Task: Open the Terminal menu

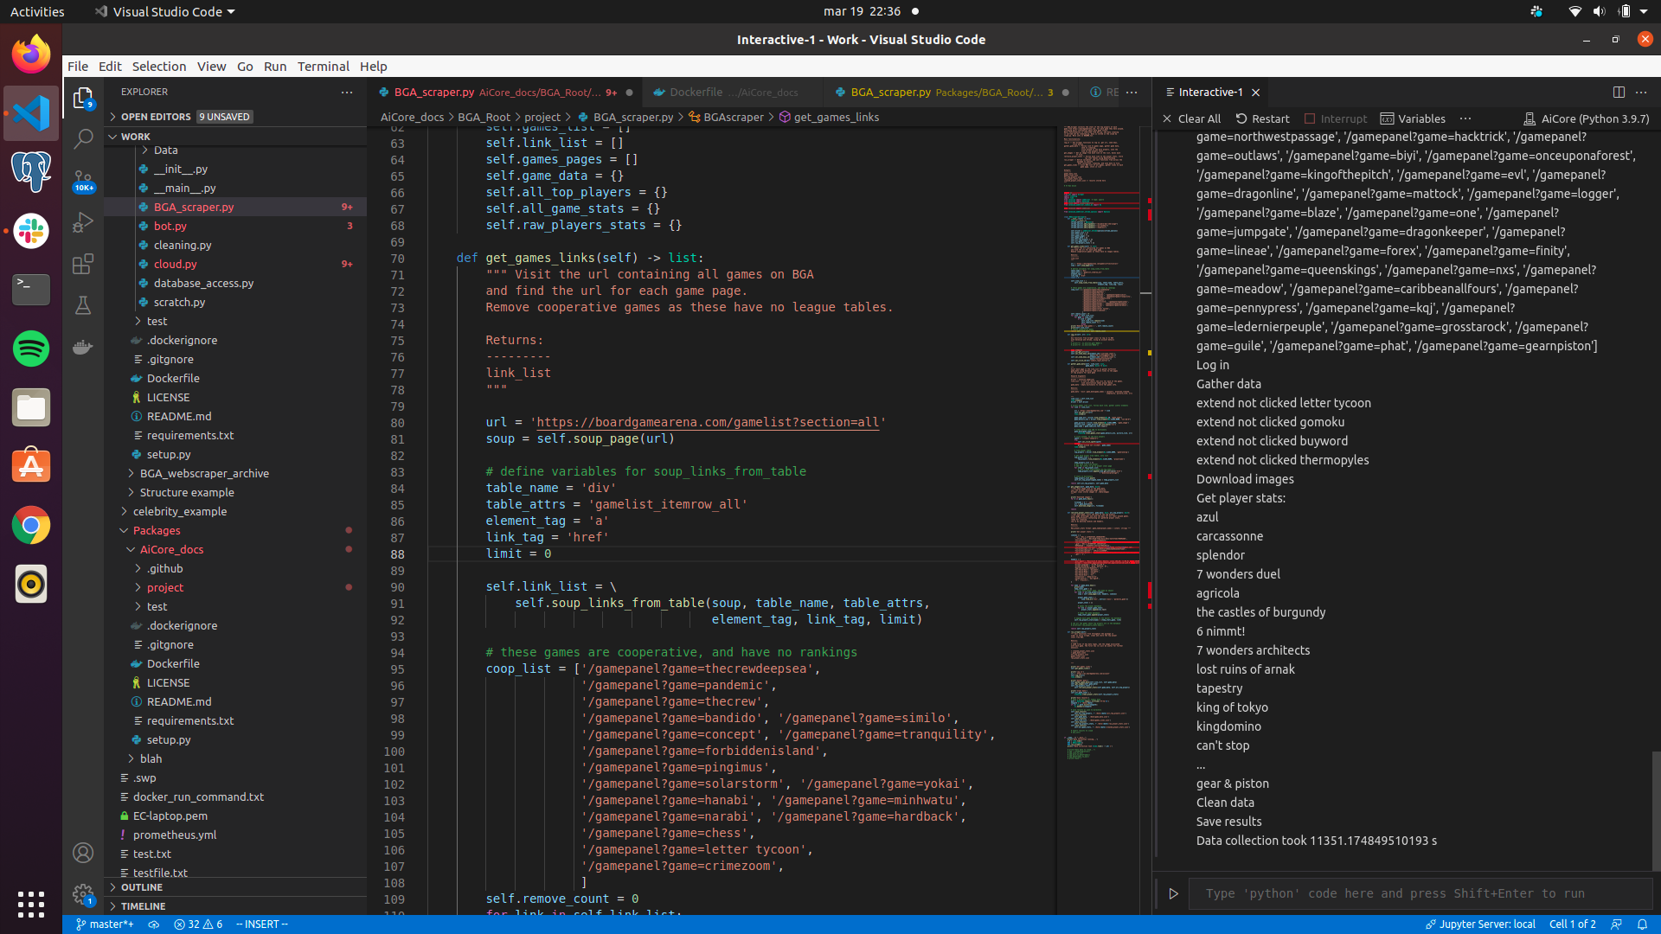Action: 323,66
